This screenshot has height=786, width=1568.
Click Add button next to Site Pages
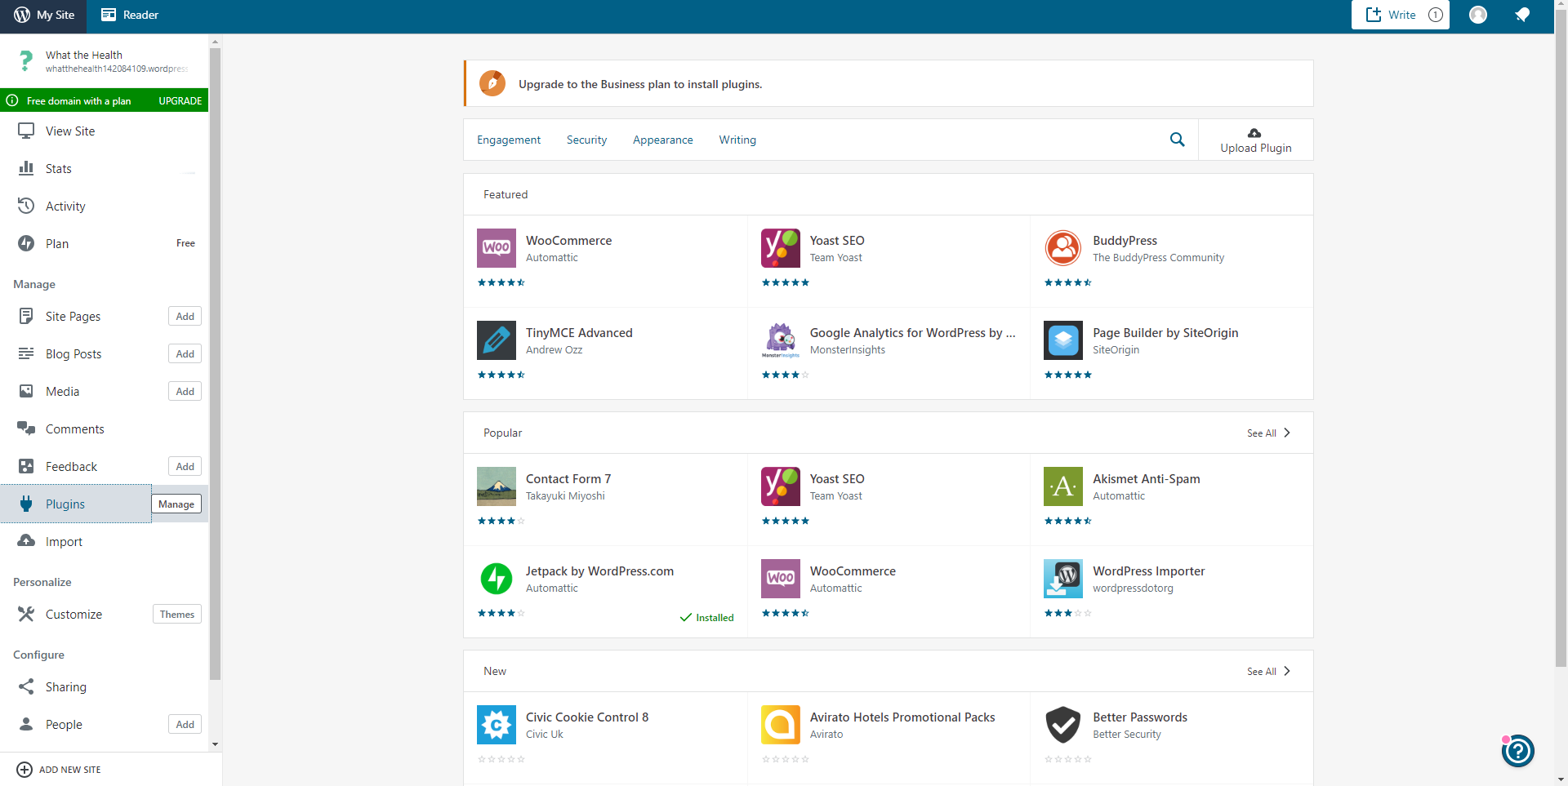point(185,317)
